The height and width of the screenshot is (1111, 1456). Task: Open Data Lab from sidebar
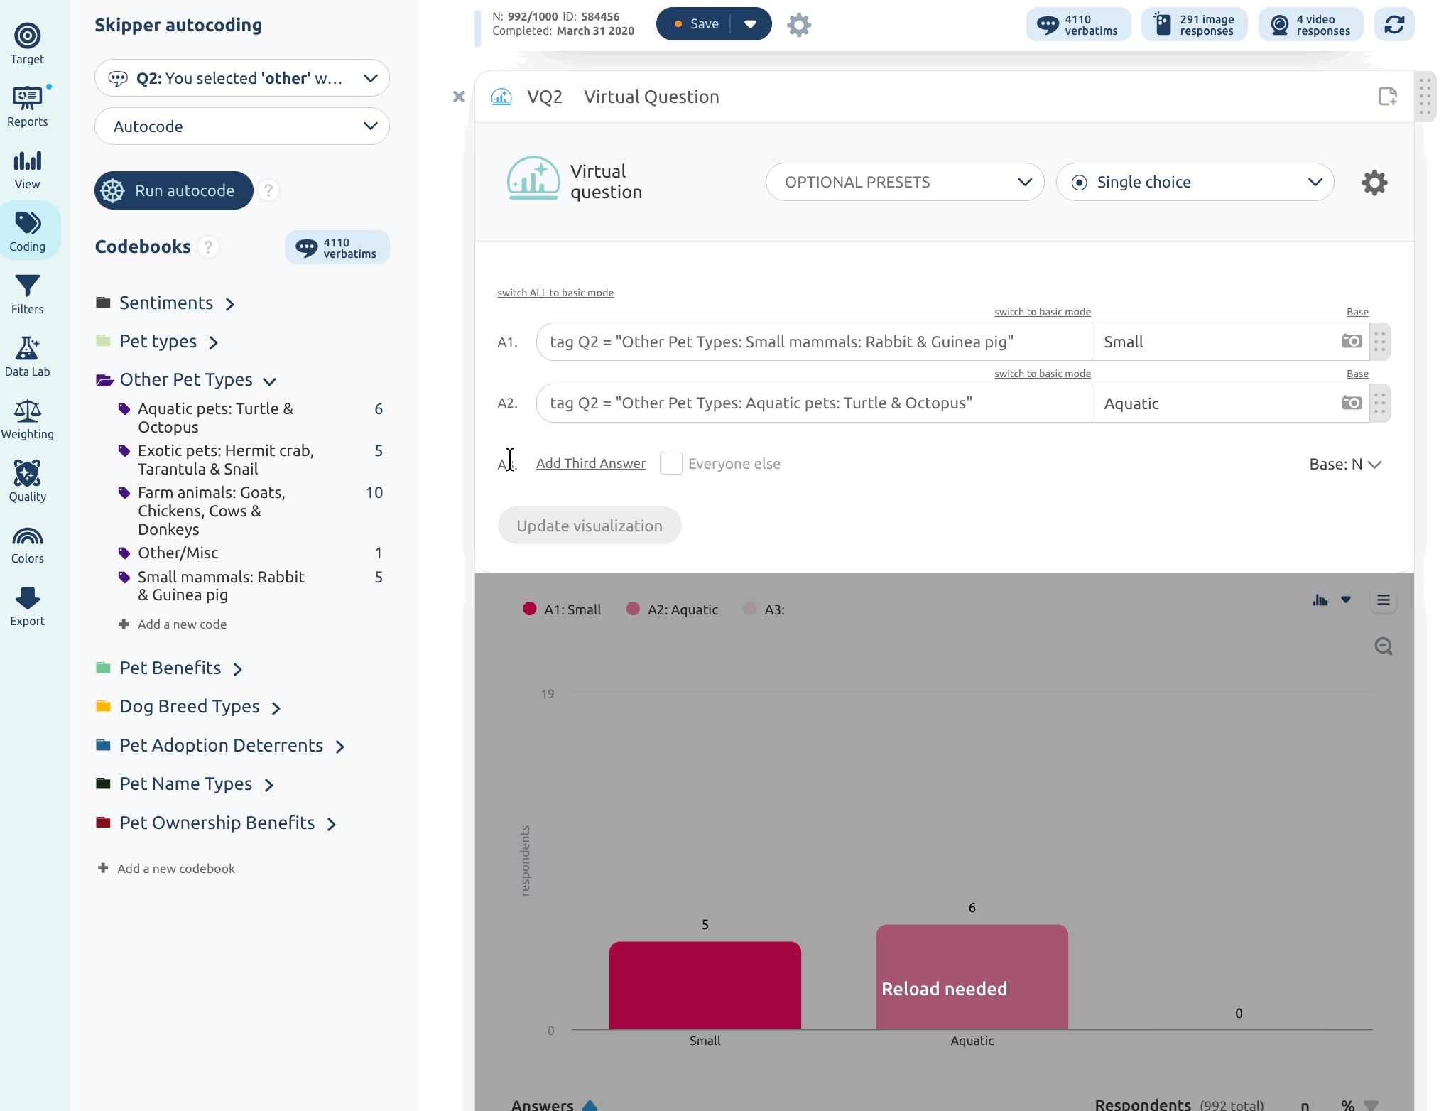tap(27, 357)
